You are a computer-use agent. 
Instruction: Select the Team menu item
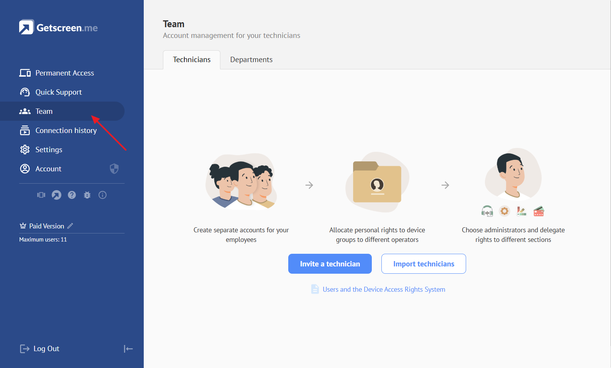[44, 111]
